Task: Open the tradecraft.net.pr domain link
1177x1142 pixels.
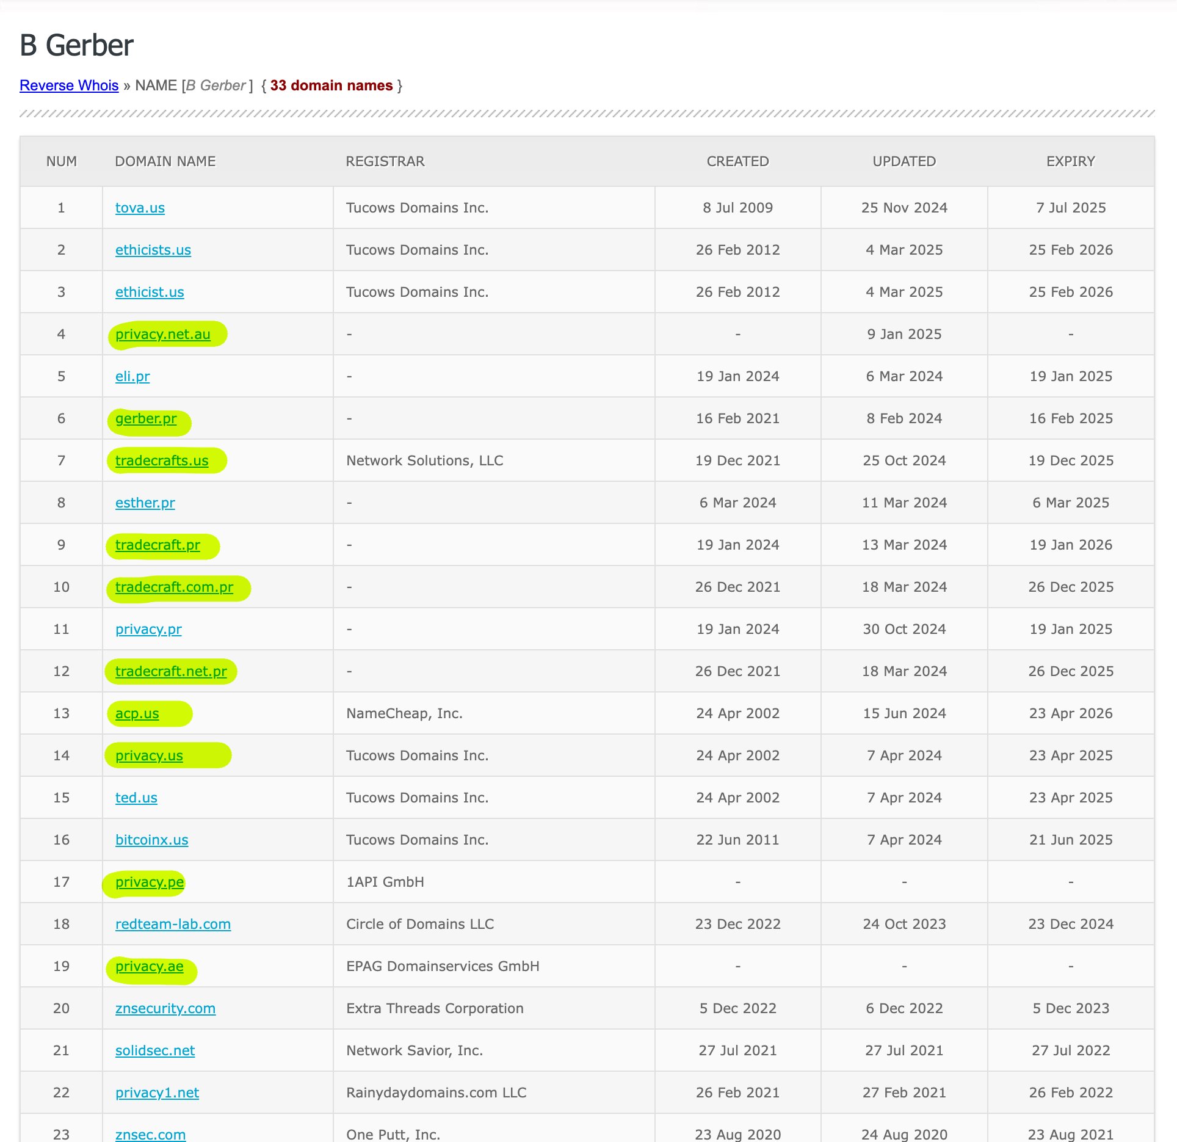Action: (x=171, y=671)
